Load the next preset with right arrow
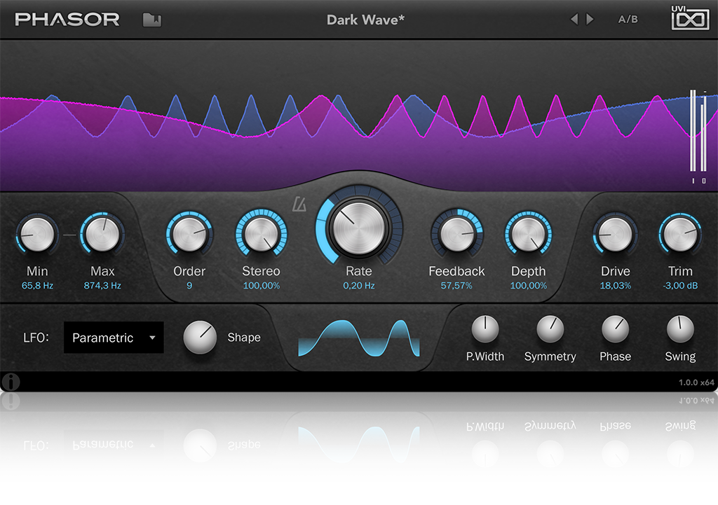This screenshot has height=505, width=718. point(590,19)
